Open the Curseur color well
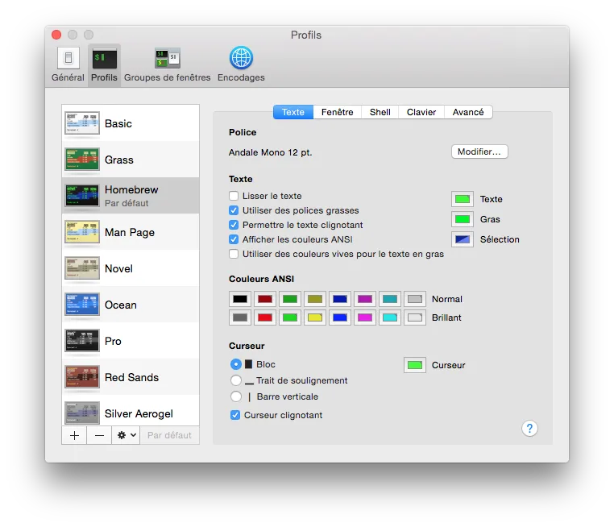This screenshot has height=527, width=614. [415, 365]
